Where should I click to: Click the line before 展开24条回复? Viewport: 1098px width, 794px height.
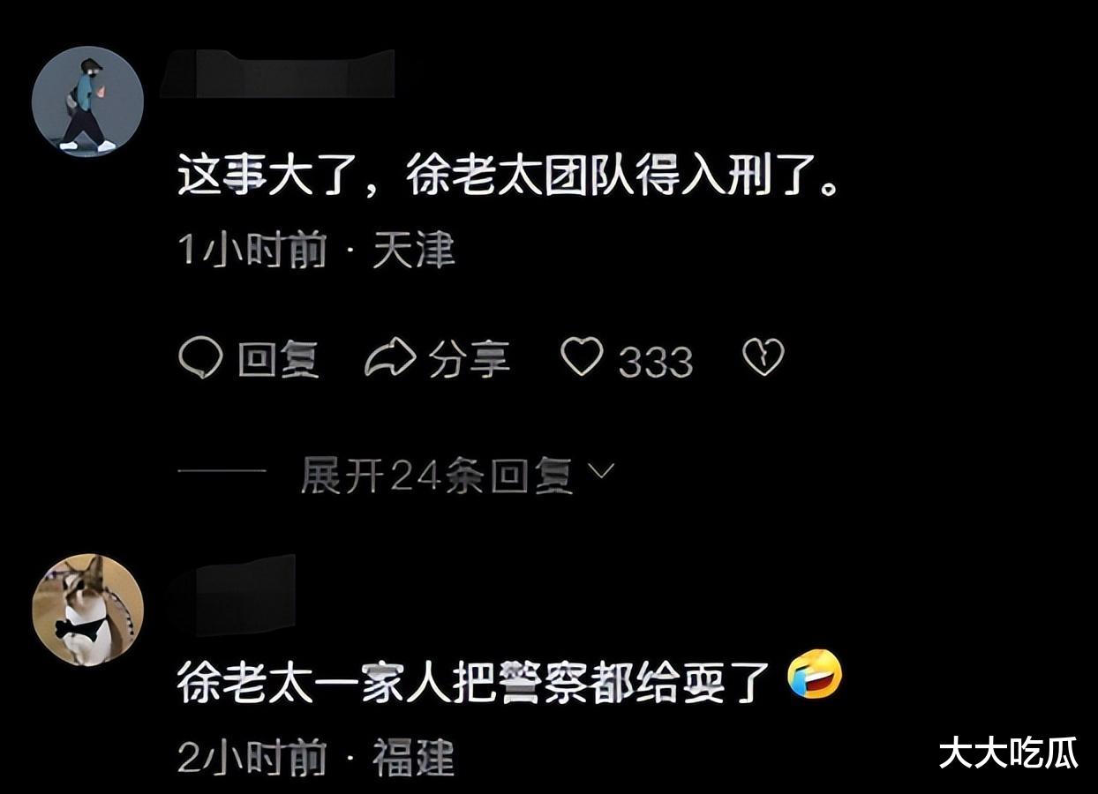click(x=222, y=472)
